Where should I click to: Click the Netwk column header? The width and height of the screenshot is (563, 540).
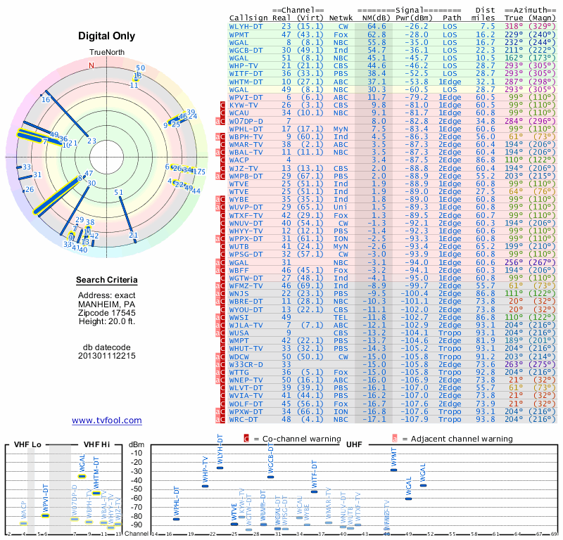tap(341, 18)
